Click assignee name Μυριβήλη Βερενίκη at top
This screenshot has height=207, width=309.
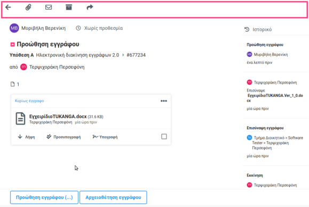43,28
